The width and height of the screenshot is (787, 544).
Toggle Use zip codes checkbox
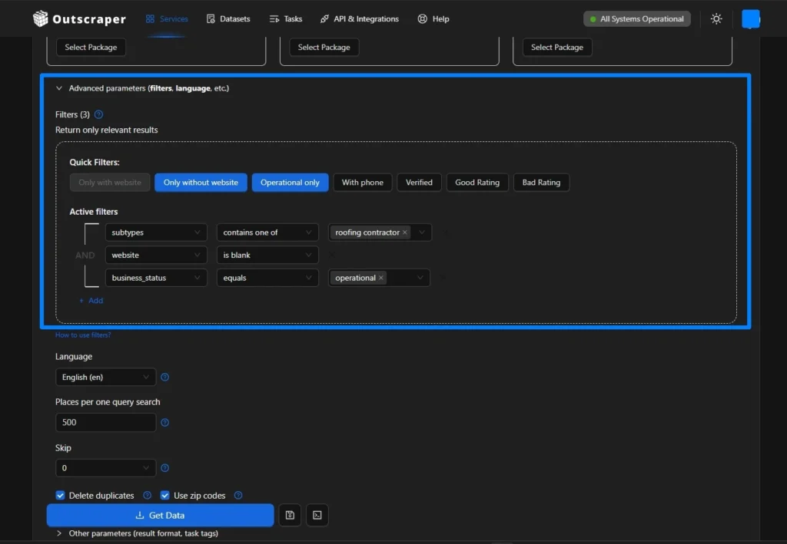tap(164, 496)
